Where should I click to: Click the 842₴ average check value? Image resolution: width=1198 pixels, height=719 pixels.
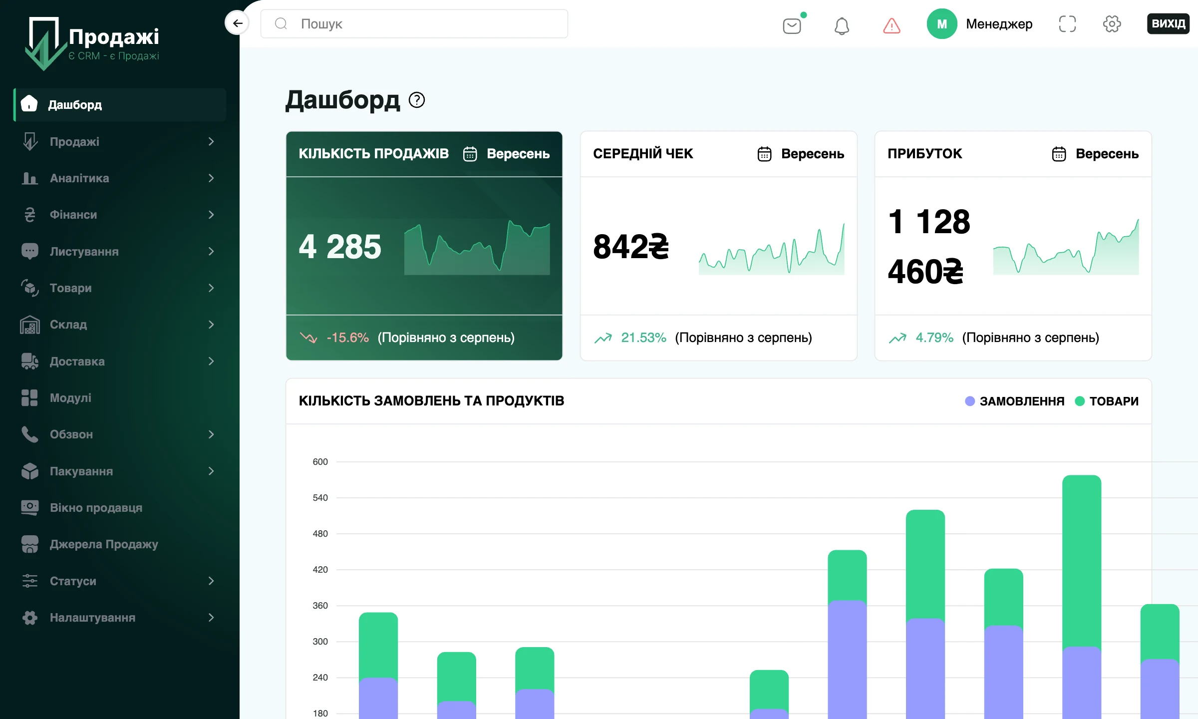[x=631, y=246]
